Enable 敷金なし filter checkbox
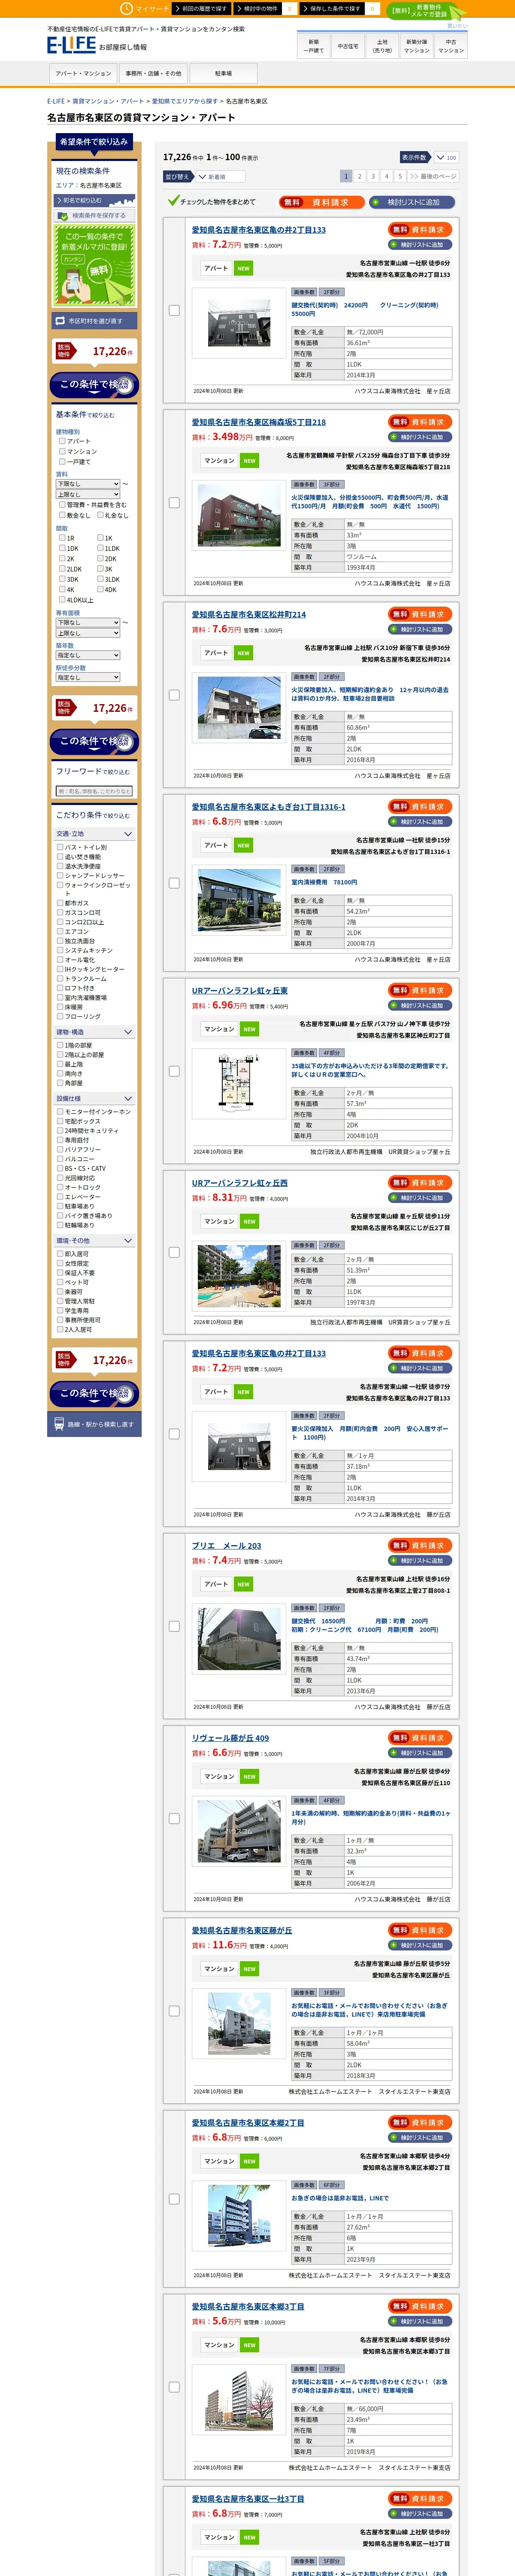This screenshot has height=2576, width=515. [x=61, y=515]
